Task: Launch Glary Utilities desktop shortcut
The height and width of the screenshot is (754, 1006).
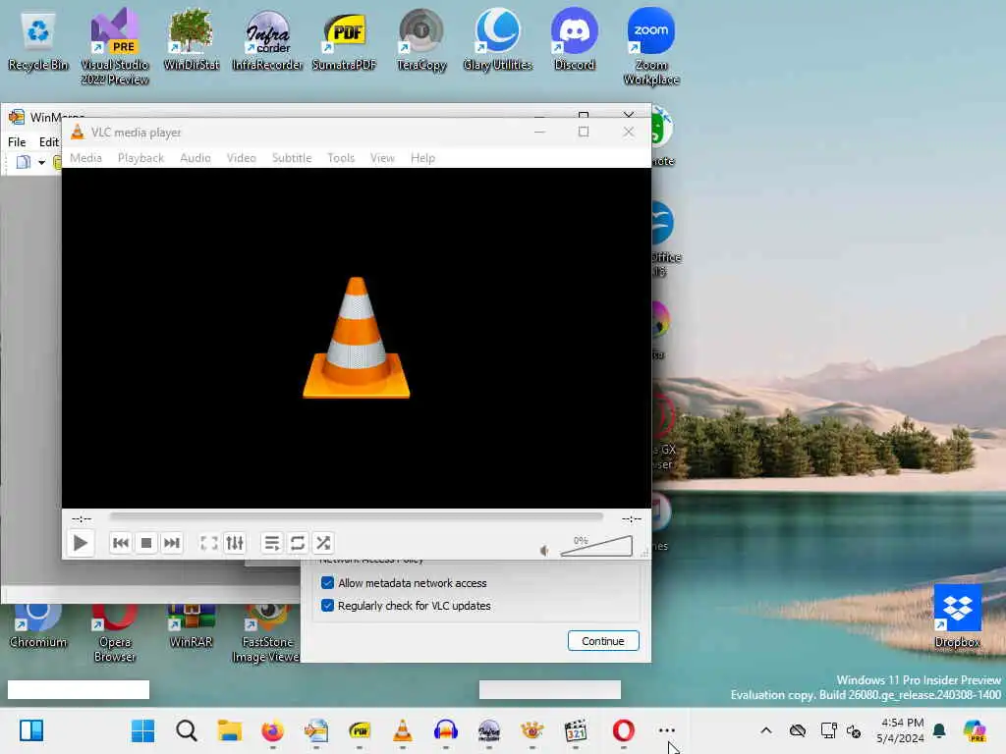Action: pyautogui.click(x=498, y=39)
